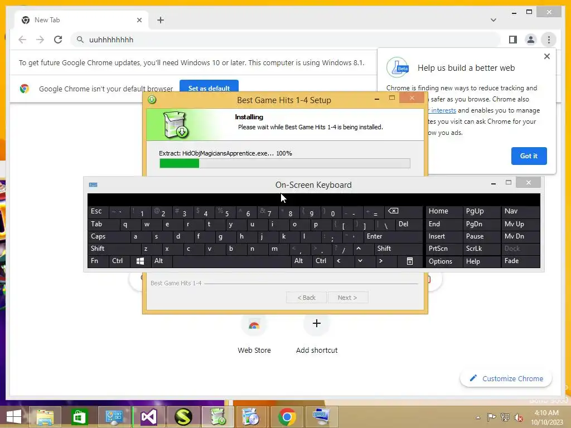Screen dimensions: 571x428
Task: Tap the Fade key on-screen
Action: click(520, 261)
